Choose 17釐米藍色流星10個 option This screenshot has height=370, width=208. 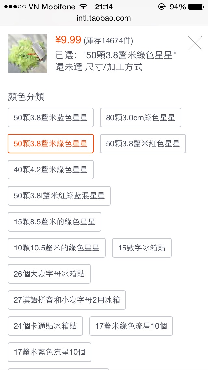(x=49, y=352)
